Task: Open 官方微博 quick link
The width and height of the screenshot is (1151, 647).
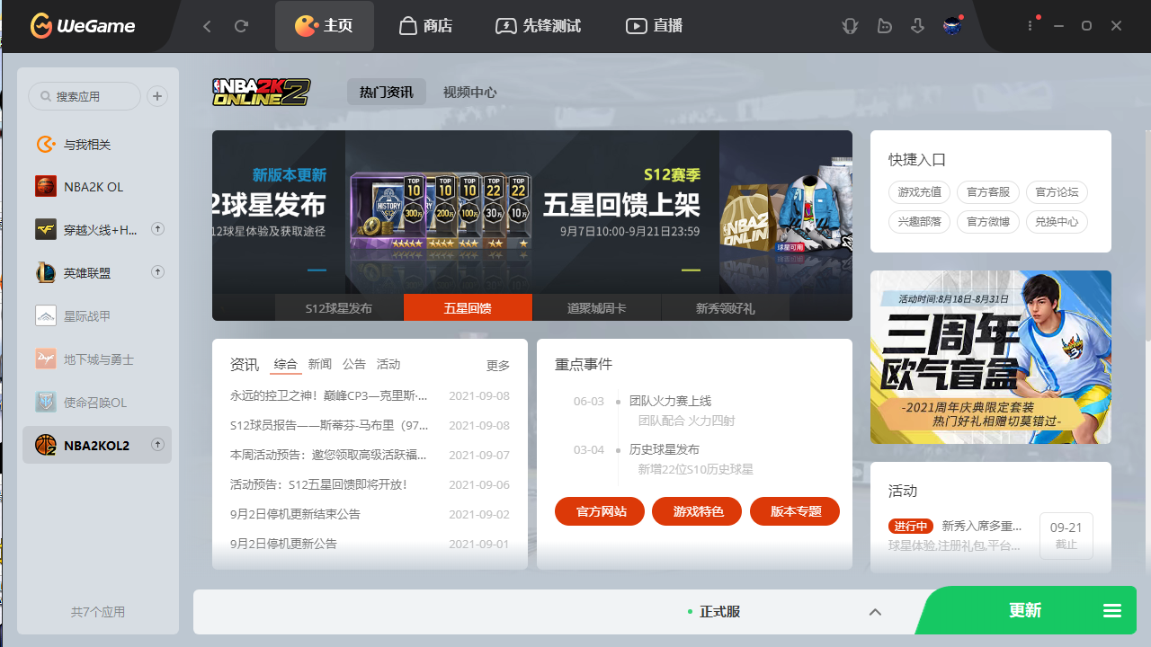Action: [988, 222]
